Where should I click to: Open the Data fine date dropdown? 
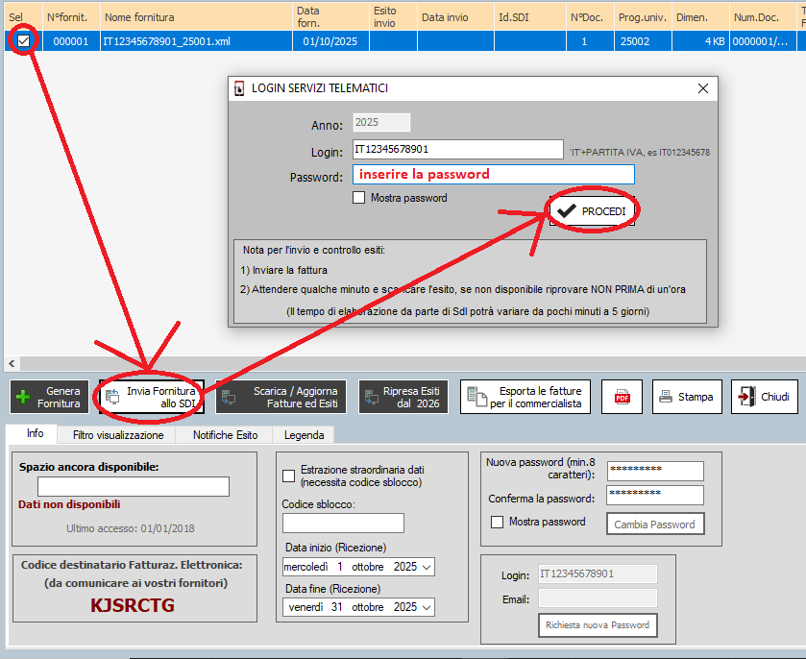point(427,607)
